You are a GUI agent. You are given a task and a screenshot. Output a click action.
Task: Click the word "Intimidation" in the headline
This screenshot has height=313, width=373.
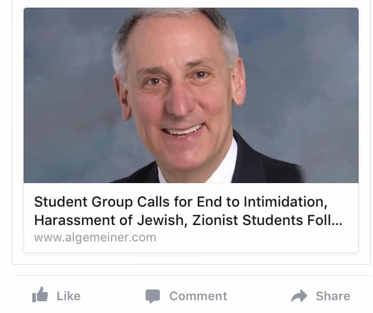pyautogui.click(x=285, y=202)
